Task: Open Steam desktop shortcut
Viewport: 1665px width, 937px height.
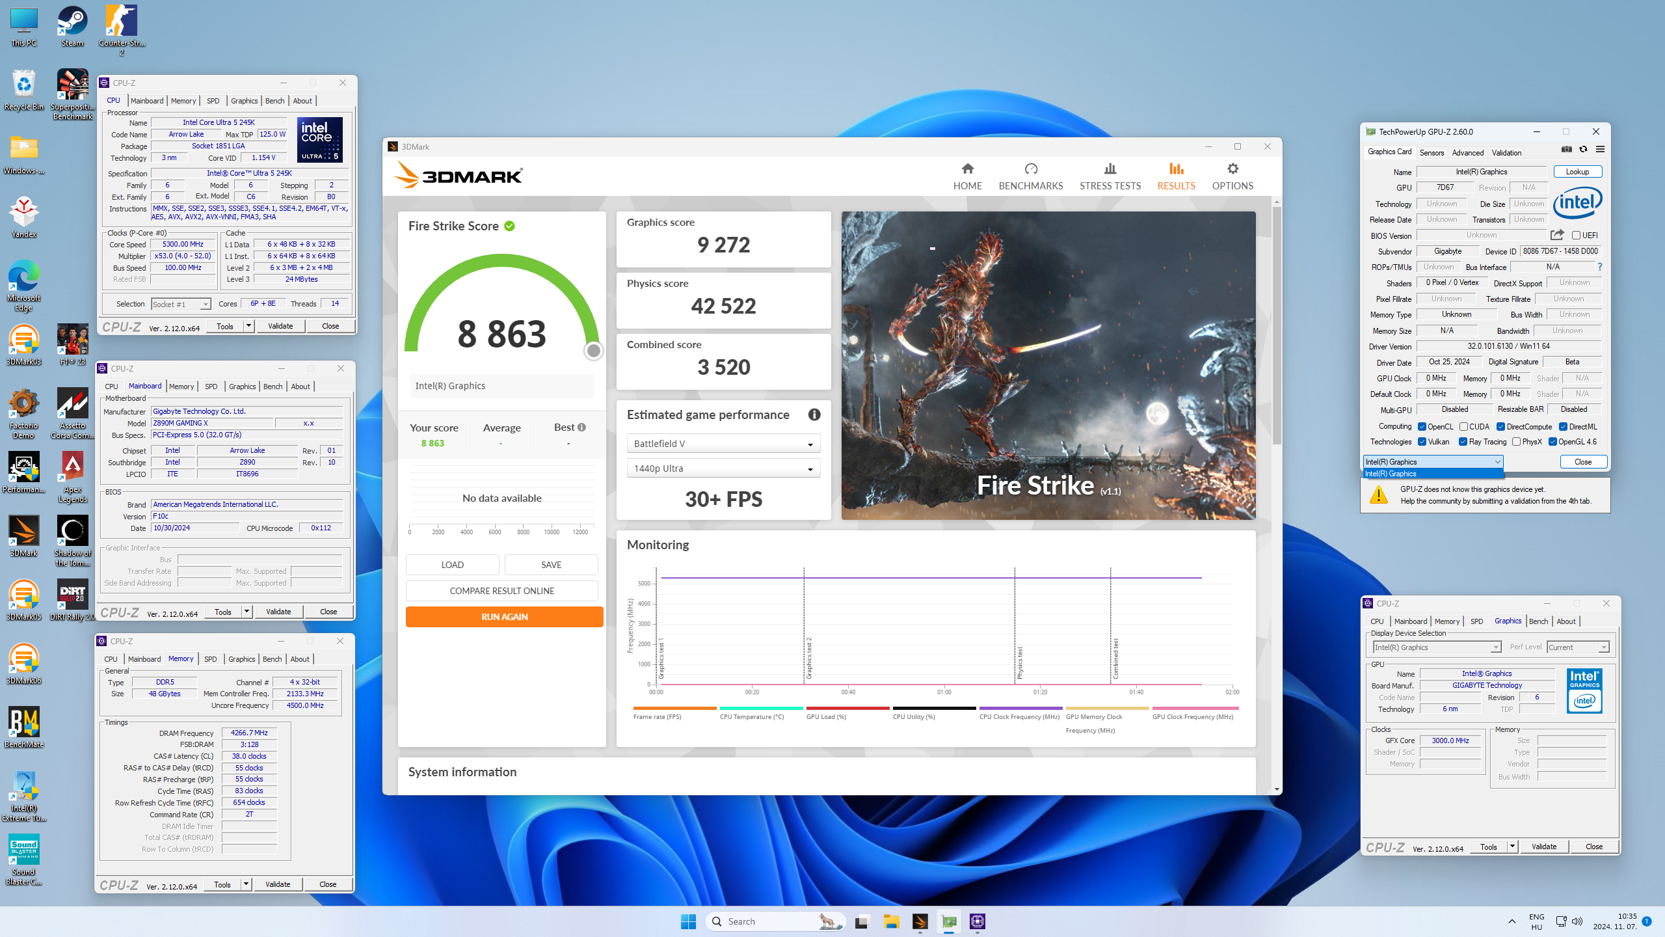Action: tap(72, 27)
